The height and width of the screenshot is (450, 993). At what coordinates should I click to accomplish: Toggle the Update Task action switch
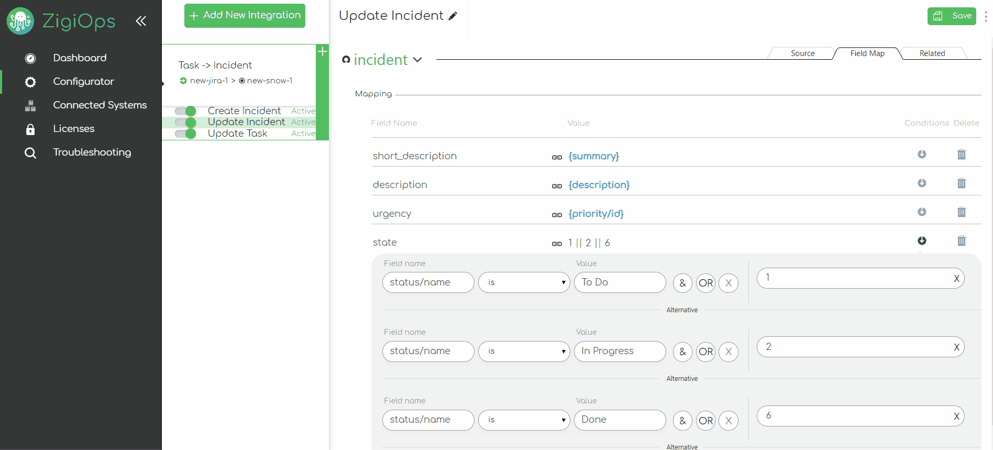pos(185,134)
